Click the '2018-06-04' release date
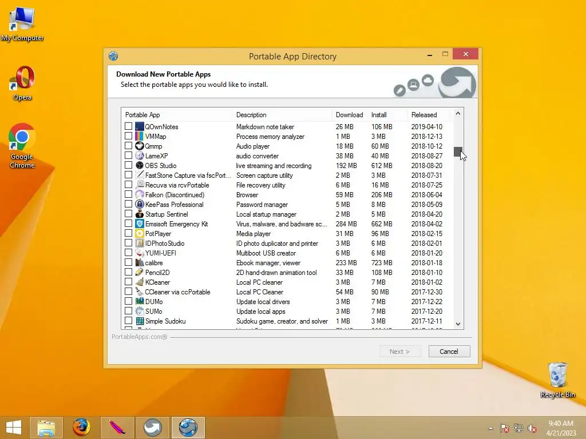Viewport: 586px width, 439px height. click(426, 194)
